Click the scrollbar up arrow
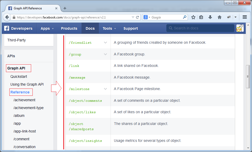Image resolution: width=252 pixels, height=152 pixels. (x=248, y=25)
